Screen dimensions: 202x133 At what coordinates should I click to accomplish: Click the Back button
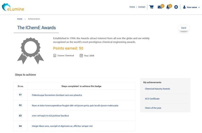(x=184, y=28)
